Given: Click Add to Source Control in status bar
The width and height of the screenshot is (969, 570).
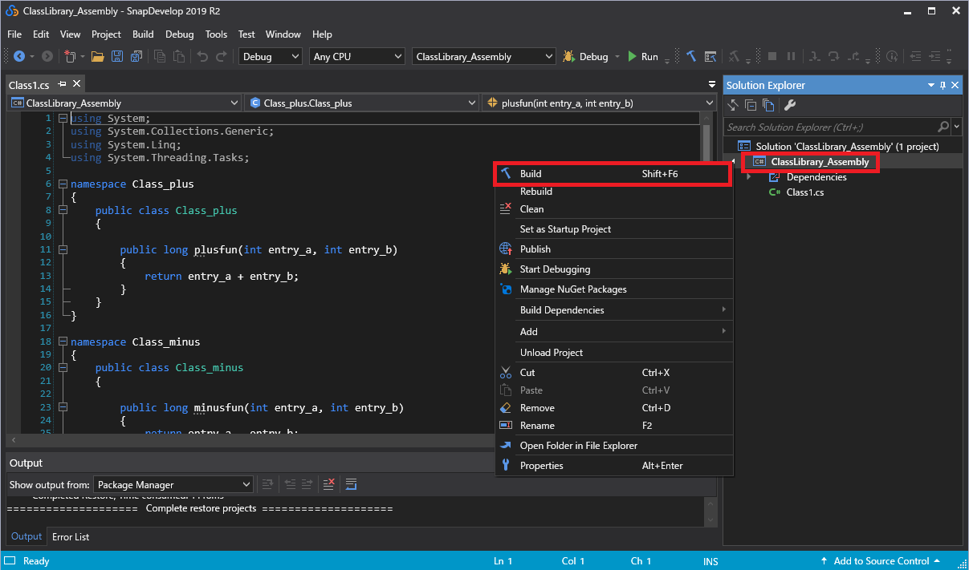Looking at the screenshot, I should pos(880,561).
